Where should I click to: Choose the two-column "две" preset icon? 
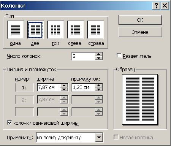coord(35,30)
